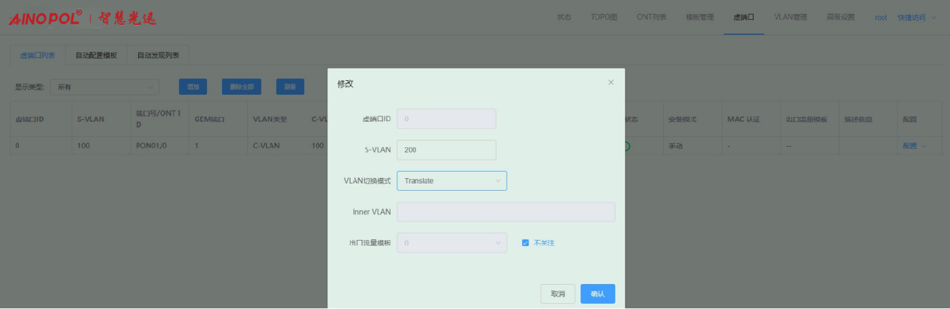This screenshot has width=950, height=309.
Task: Open the 配置 dropdown link in the table row
Action: [x=914, y=146]
